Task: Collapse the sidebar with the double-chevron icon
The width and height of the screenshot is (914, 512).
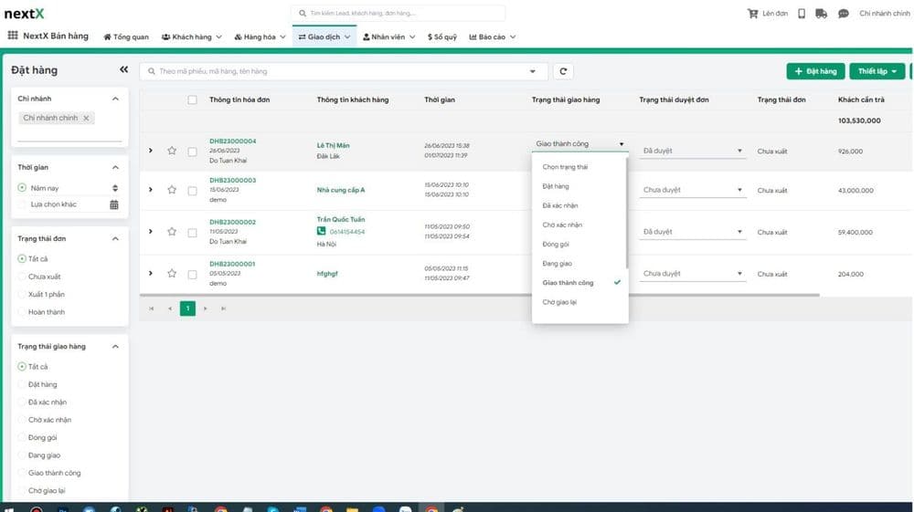Action: coord(123,70)
